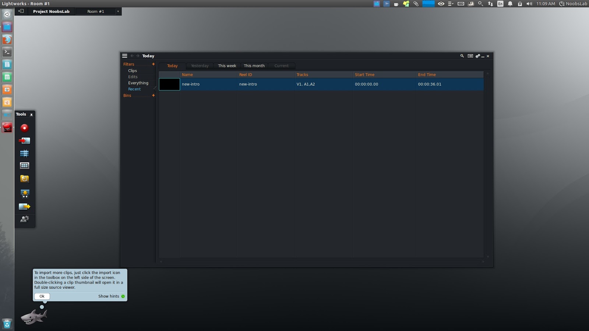Switch to the This week tab
Screen dimensions: 589x331
227,66
